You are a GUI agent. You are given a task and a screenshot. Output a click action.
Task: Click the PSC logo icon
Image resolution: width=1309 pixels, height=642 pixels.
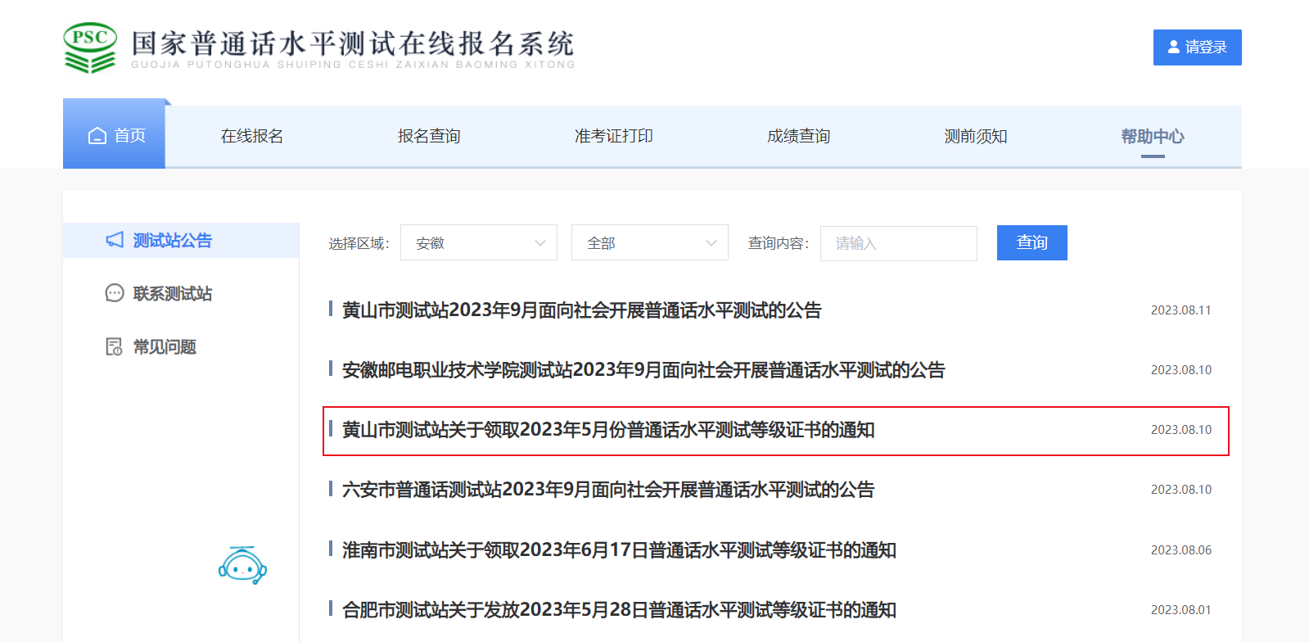pyautogui.click(x=90, y=47)
